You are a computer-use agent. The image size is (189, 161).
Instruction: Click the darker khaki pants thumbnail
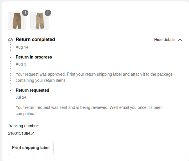(x=17, y=21)
